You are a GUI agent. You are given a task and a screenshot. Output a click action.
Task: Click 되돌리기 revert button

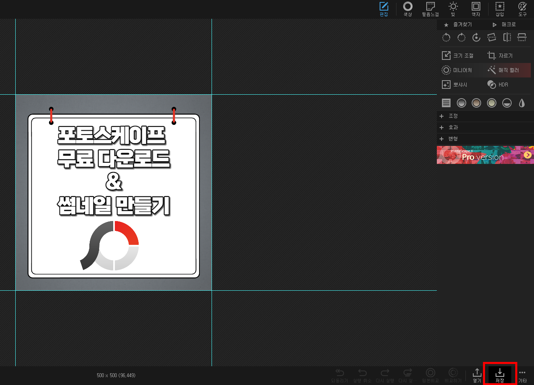click(340, 376)
